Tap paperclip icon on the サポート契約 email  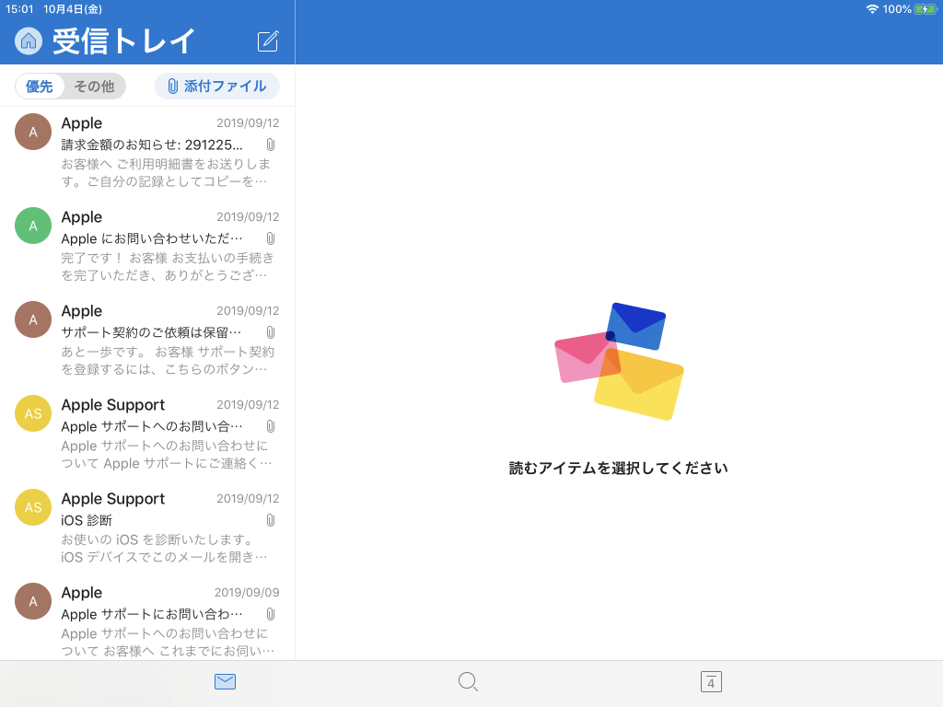(x=271, y=332)
